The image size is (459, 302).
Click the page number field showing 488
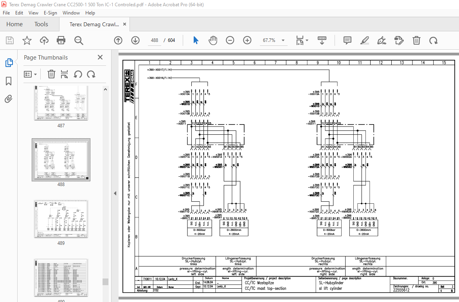point(155,40)
